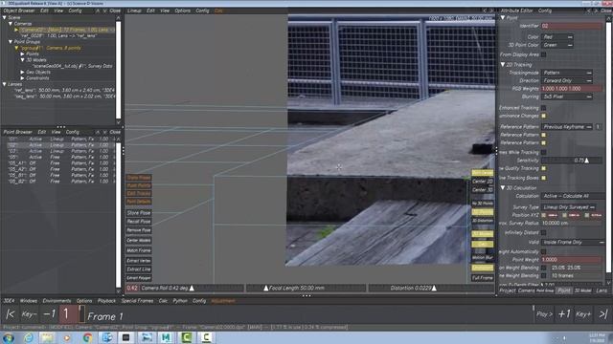Open the Color dropdown showing Red
This screenshot has height=344, width=613.
(x=557, y=37)
